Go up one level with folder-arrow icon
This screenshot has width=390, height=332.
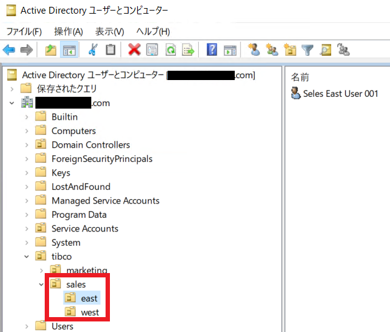pyautogui.click(x=50, y=50)
